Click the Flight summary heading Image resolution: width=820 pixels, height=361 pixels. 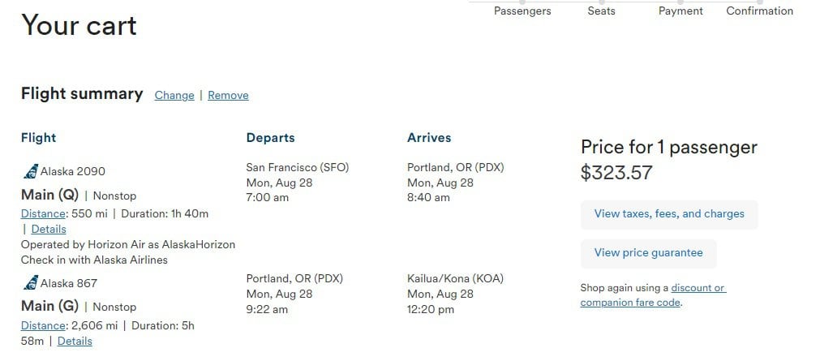(x=82, y=93)
